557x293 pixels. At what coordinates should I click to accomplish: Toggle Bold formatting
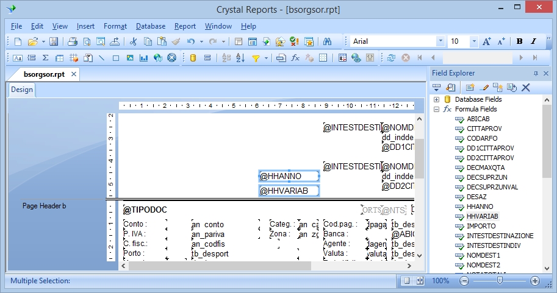coord(519,41)
